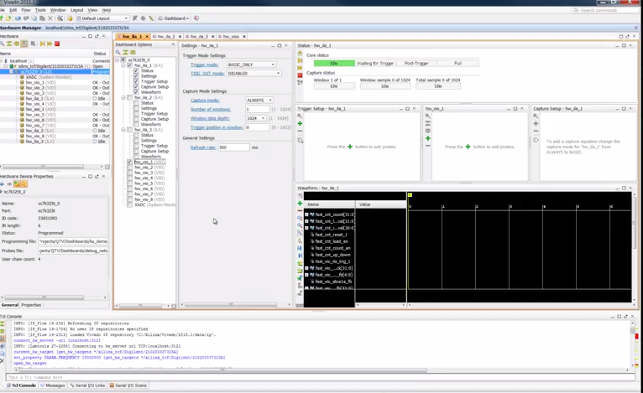This screenshot has height=393, width=643.
Task: Click the search icon in Hardware panel toolbar
Action: 2,44
